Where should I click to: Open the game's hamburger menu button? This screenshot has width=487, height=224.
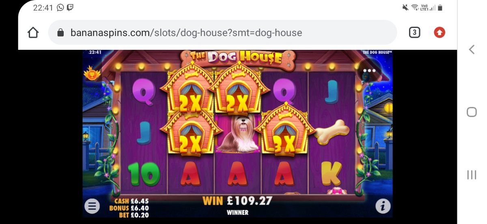point(92,206)
